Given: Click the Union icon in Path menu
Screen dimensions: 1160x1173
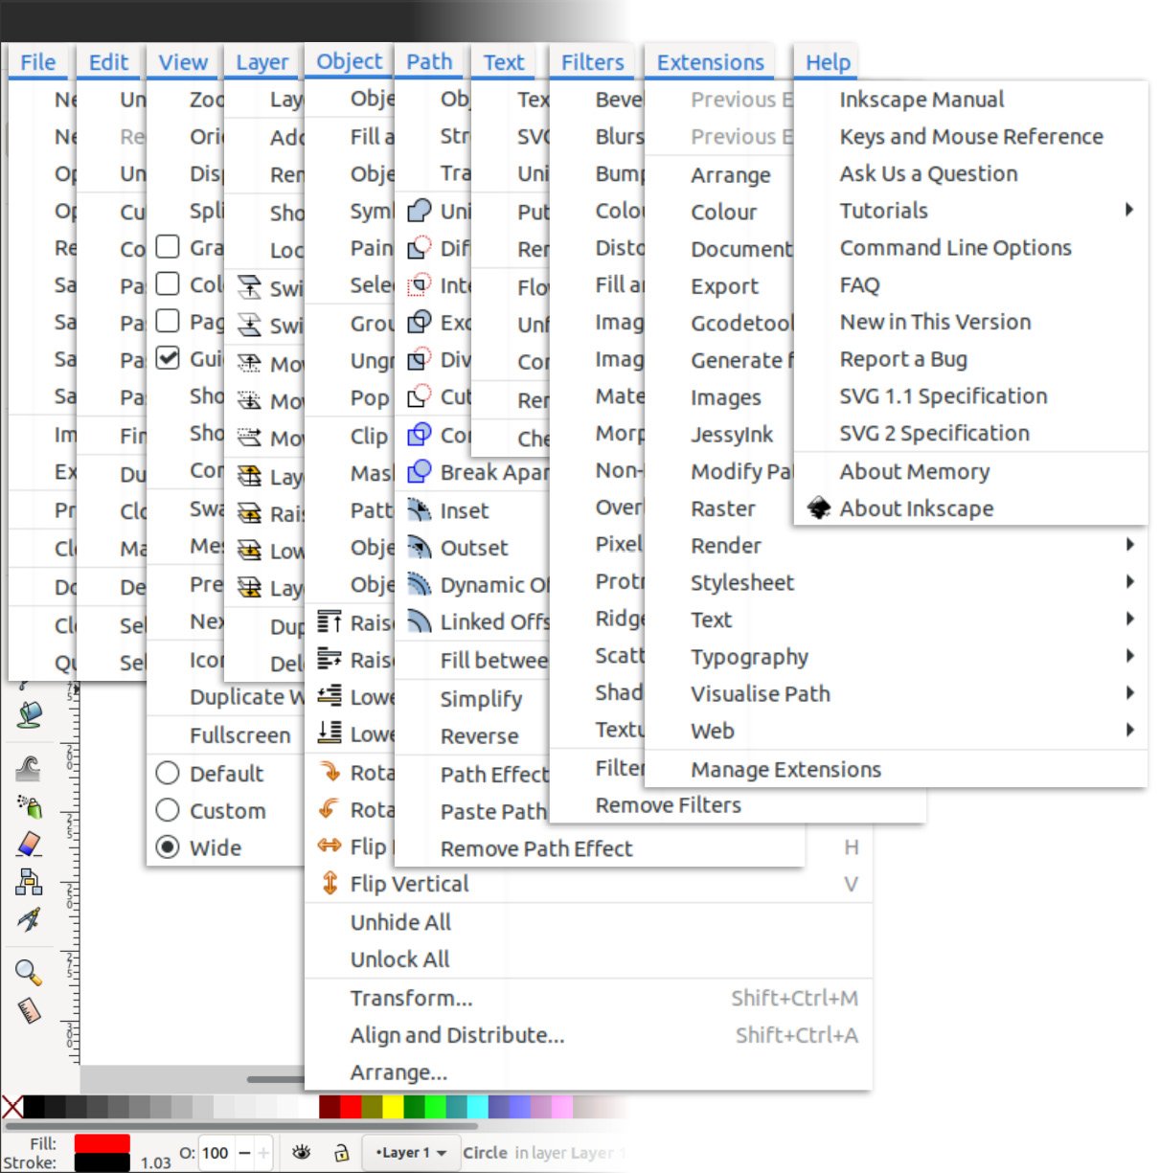Looking at the screenshot, I should [419, 211].
